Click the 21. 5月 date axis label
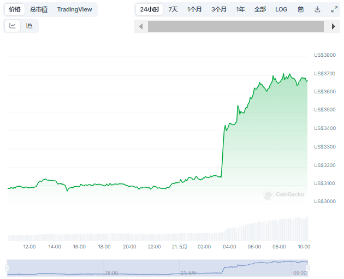The width and height of the screenshot is (344, 279). [x=179, y=247]
